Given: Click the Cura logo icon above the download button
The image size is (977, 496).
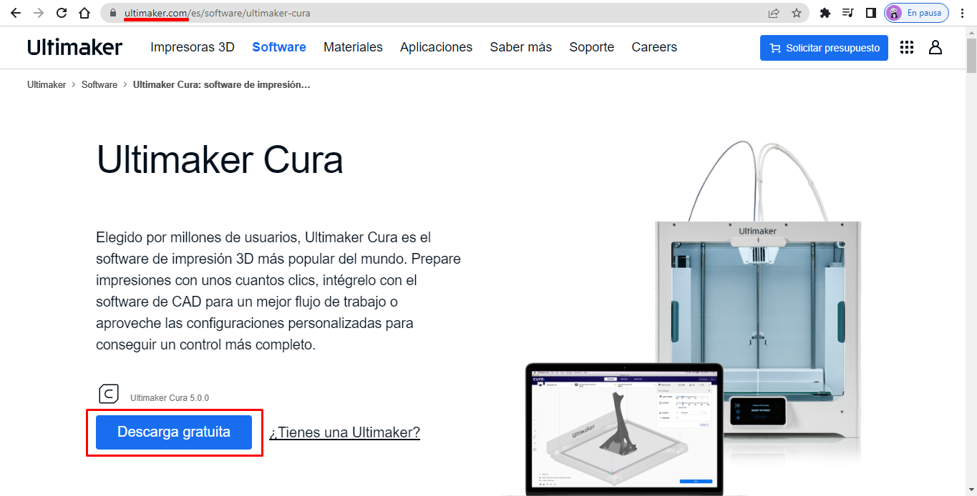Looking at the screenshot, I should (x=108, y=394).
